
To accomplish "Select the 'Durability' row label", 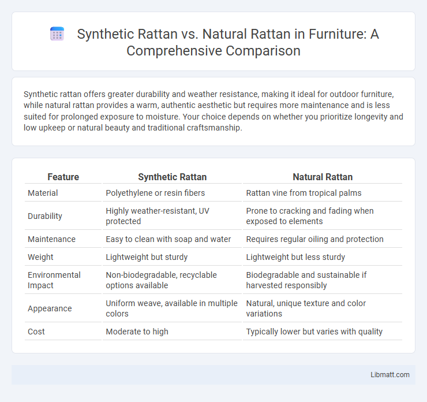I will tap(45, 216).
